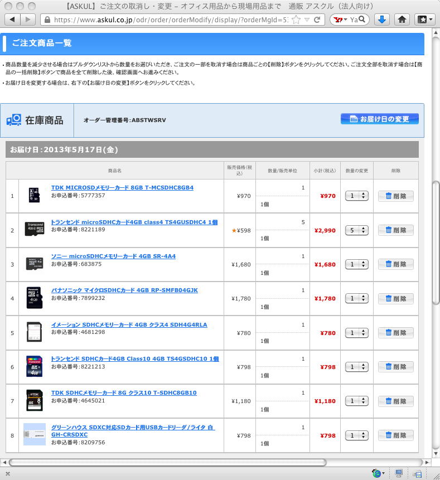Screen dimensions: 440x480
Task: Open quantity dropdown for GH-CRSDXC reader
Action: 357,435
